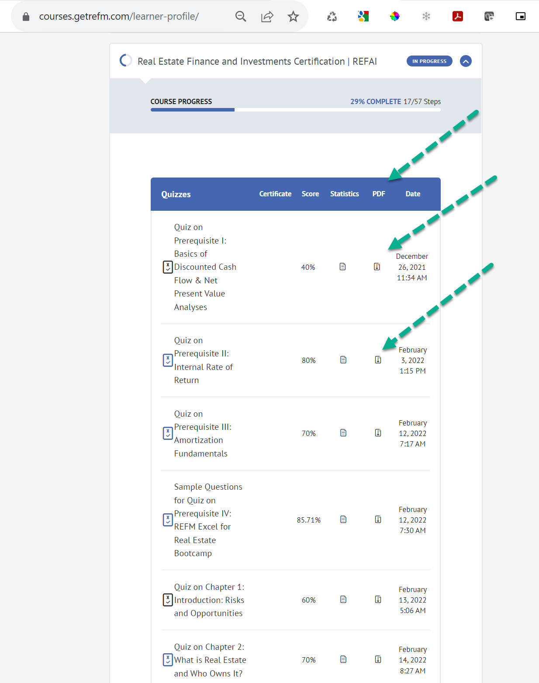Click the Adobe Acrobat extension icon

[457, 16]
